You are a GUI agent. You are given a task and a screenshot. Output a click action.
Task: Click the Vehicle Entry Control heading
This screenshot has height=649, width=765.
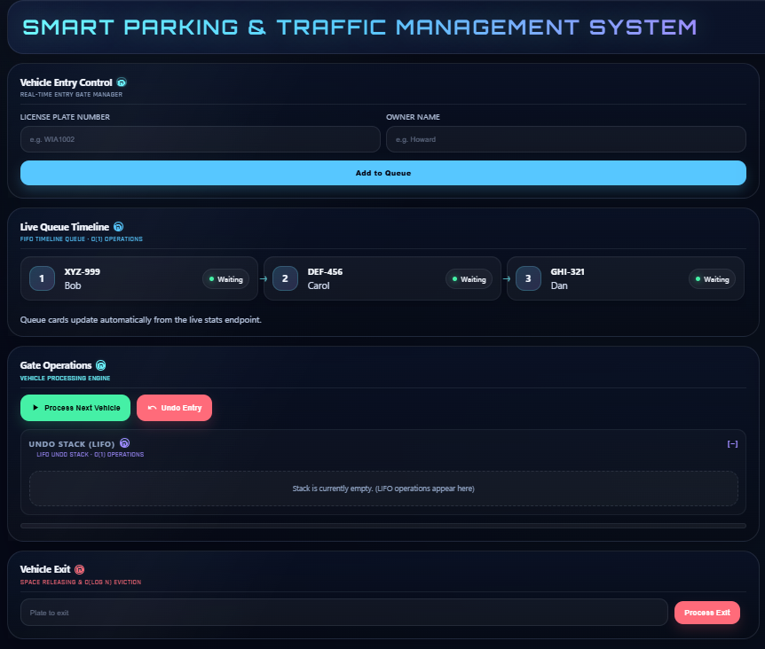pos(66,82)
